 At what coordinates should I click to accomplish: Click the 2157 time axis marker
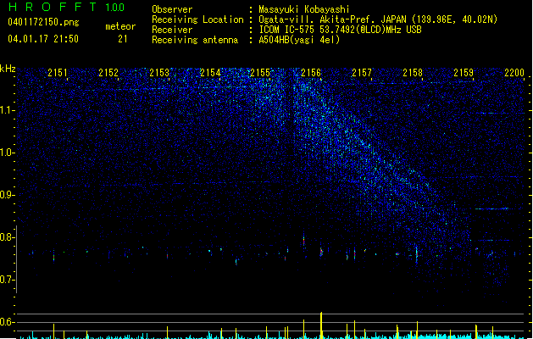pyautogui.click(x=362, y=72)
